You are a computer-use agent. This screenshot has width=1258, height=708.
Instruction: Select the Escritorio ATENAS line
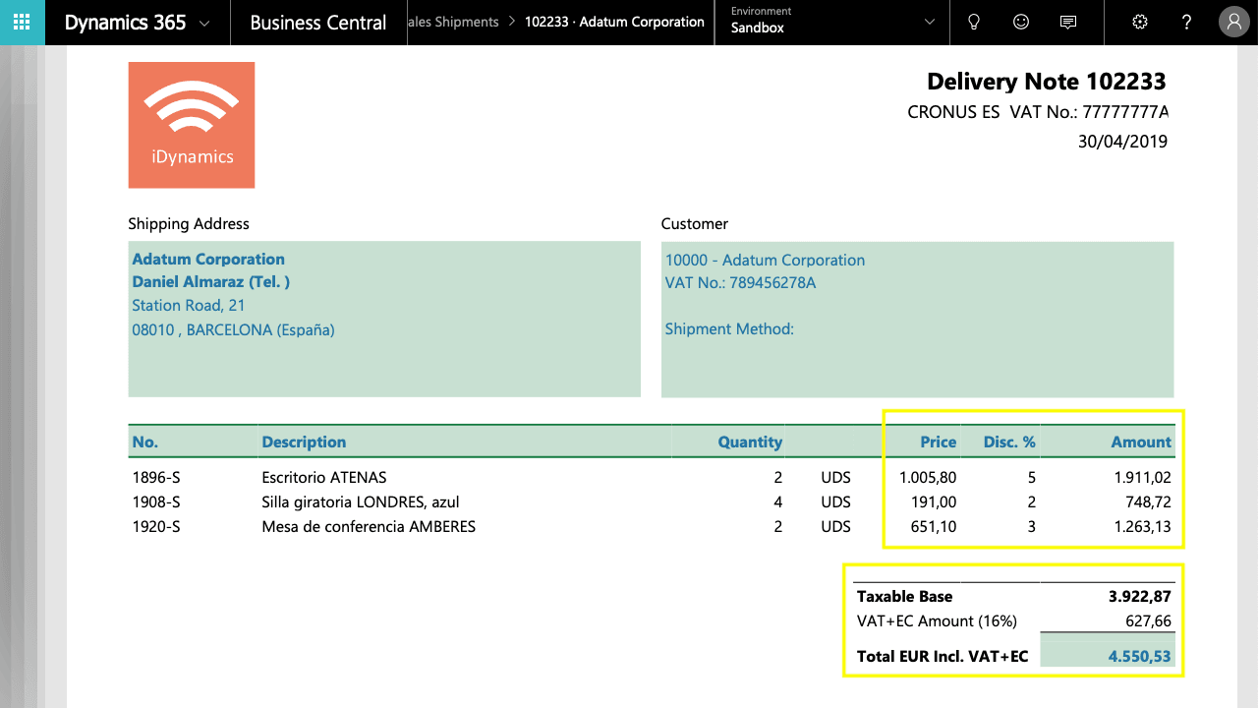[x=651, y=478]
